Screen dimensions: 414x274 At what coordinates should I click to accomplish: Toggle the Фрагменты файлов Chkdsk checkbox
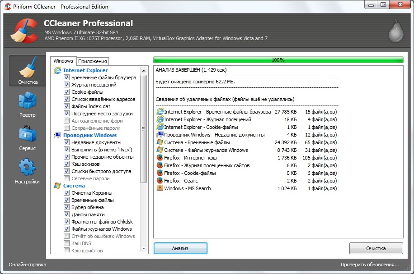click(x=67, y=222)
